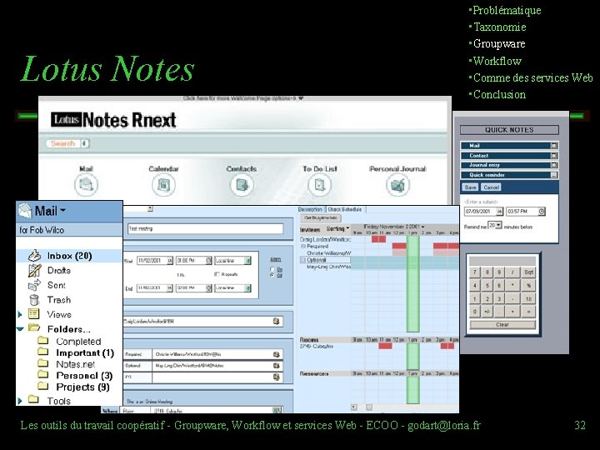Open the start date calendar picker
The height and width of the screenshot is (450, 600).
[169, 261]
